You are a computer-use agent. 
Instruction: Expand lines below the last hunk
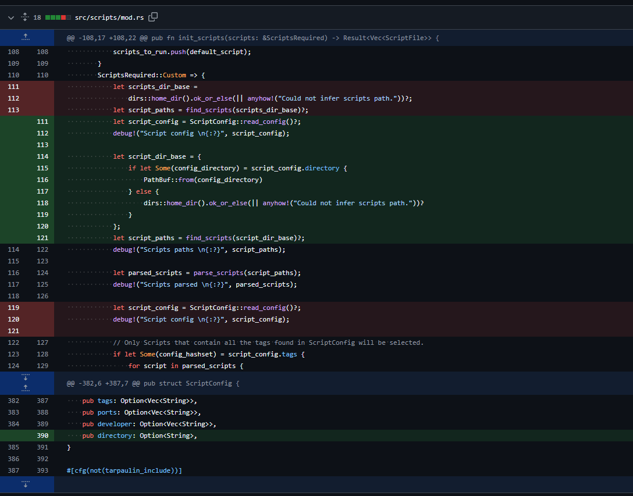pos(26,484)
